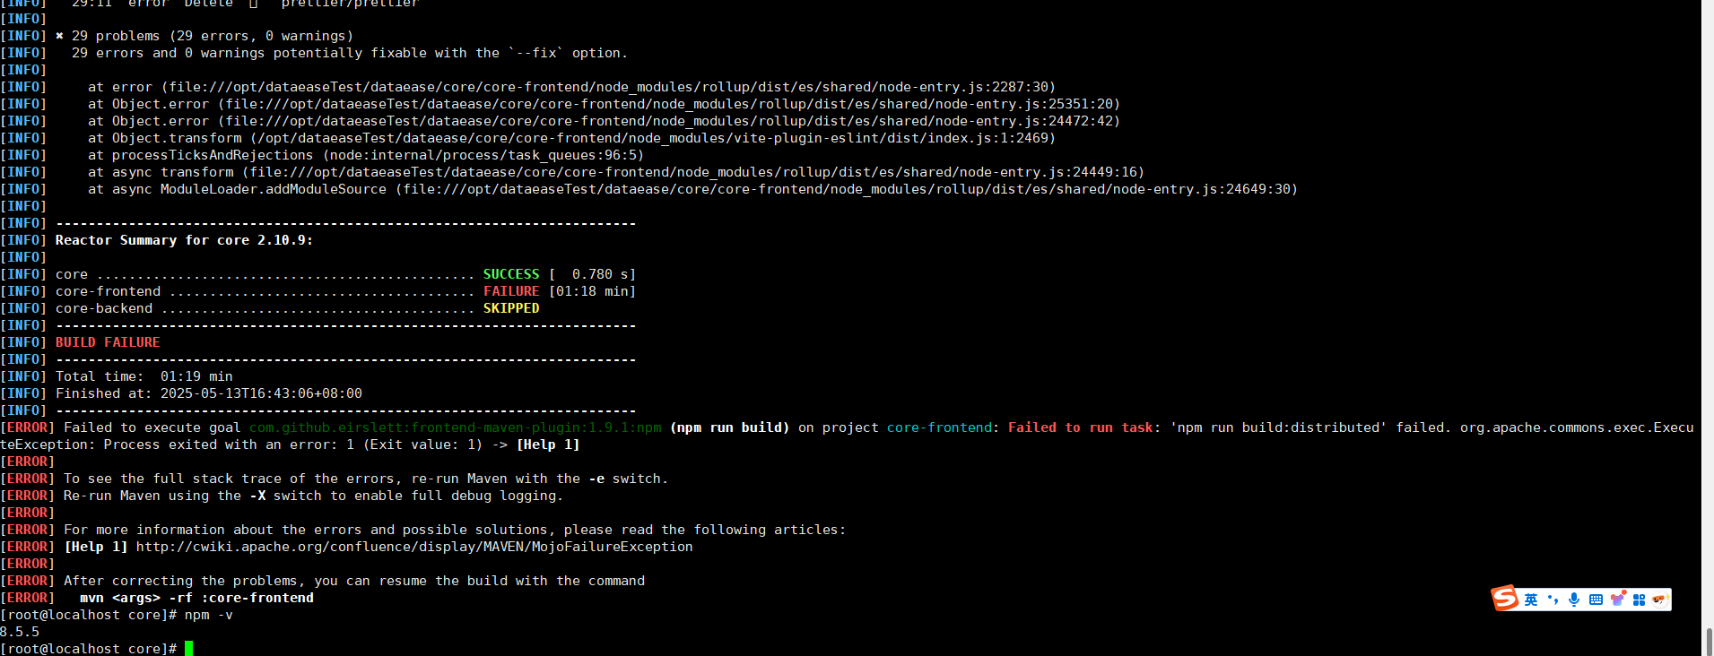Screen dimensions: 1714x656
Task: Start voice input with the microphone icon
Action: click(1574, 600)
